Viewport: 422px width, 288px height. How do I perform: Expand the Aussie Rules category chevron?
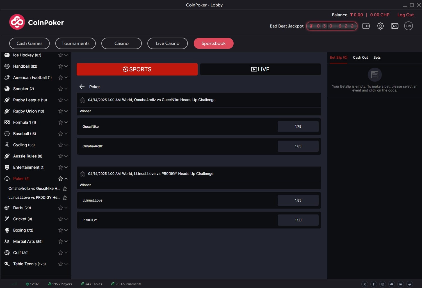tap(66, 156)
